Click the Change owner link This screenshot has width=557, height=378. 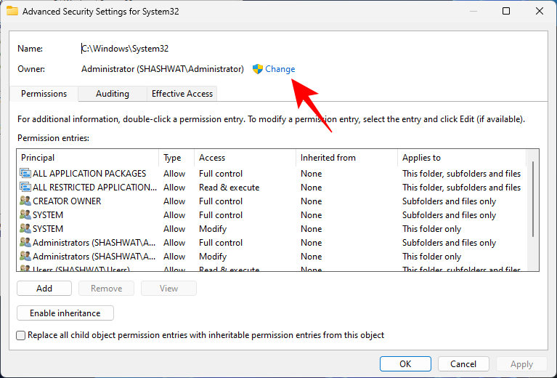280,69
